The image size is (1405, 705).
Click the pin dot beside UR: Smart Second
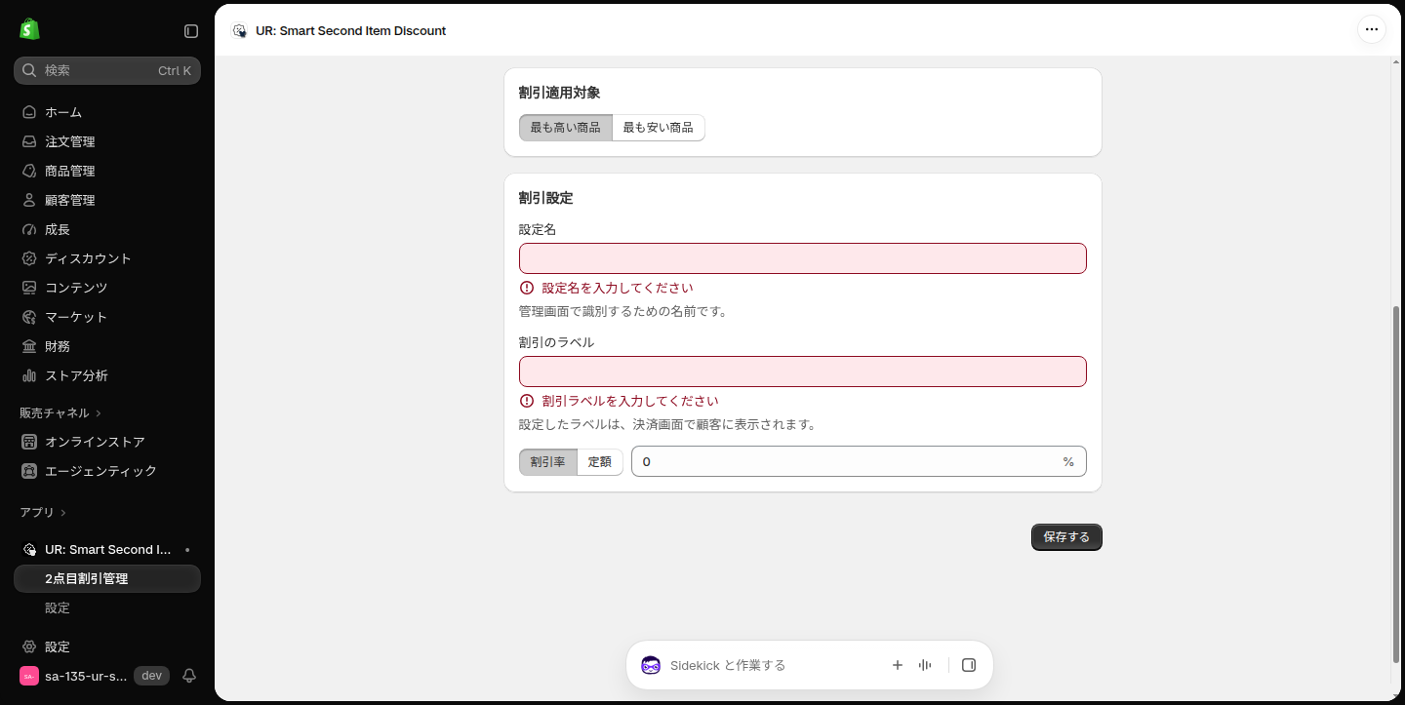click(187, 550)
